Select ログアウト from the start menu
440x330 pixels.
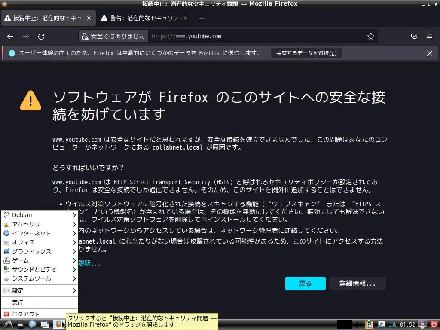[x=40, y=314]
